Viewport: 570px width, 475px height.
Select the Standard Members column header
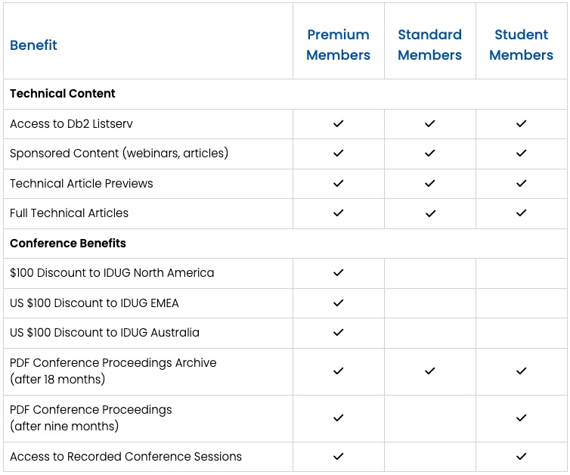429,45
